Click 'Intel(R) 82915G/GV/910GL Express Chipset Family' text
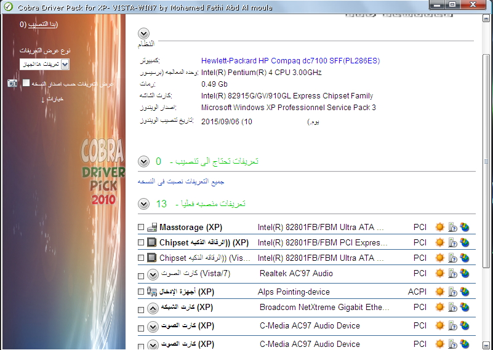Screen dimensions: 493x350 pyautogui.click(x=287, y=96)
